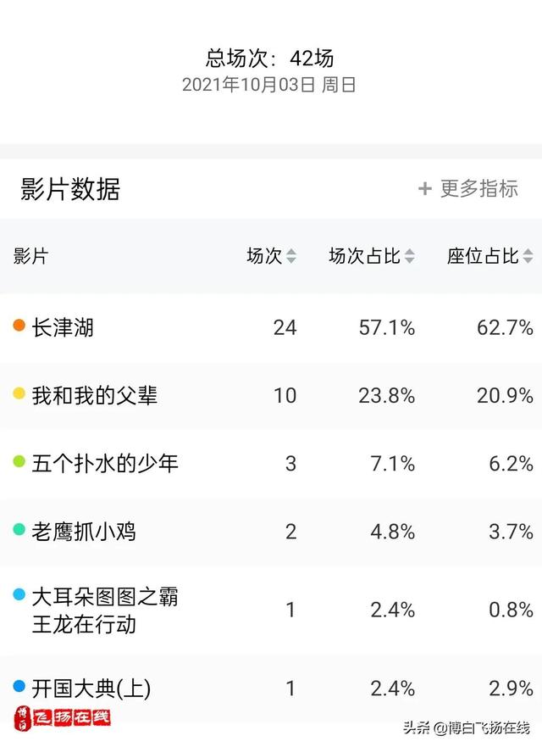Click the 飞扬在线 red logo watermark
The height and width of the screenshot is (747, 542).
click(63, 718)
